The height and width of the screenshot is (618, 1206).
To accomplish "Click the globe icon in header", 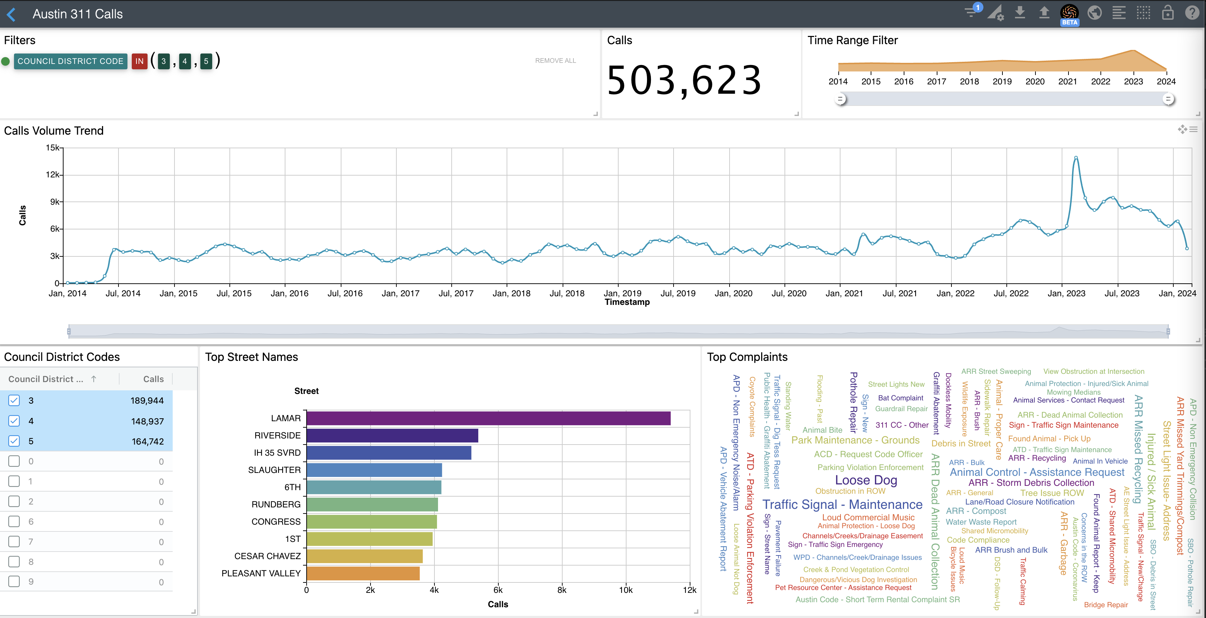I will 1095,13.
